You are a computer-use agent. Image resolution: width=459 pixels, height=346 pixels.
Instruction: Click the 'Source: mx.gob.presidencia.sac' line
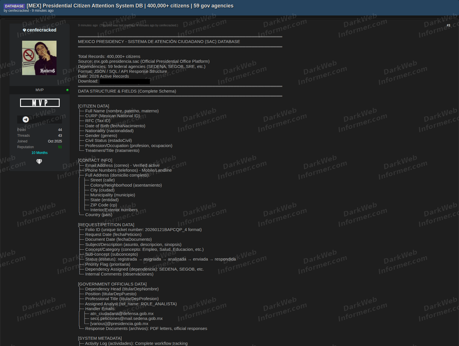click(x=144, y=61)
